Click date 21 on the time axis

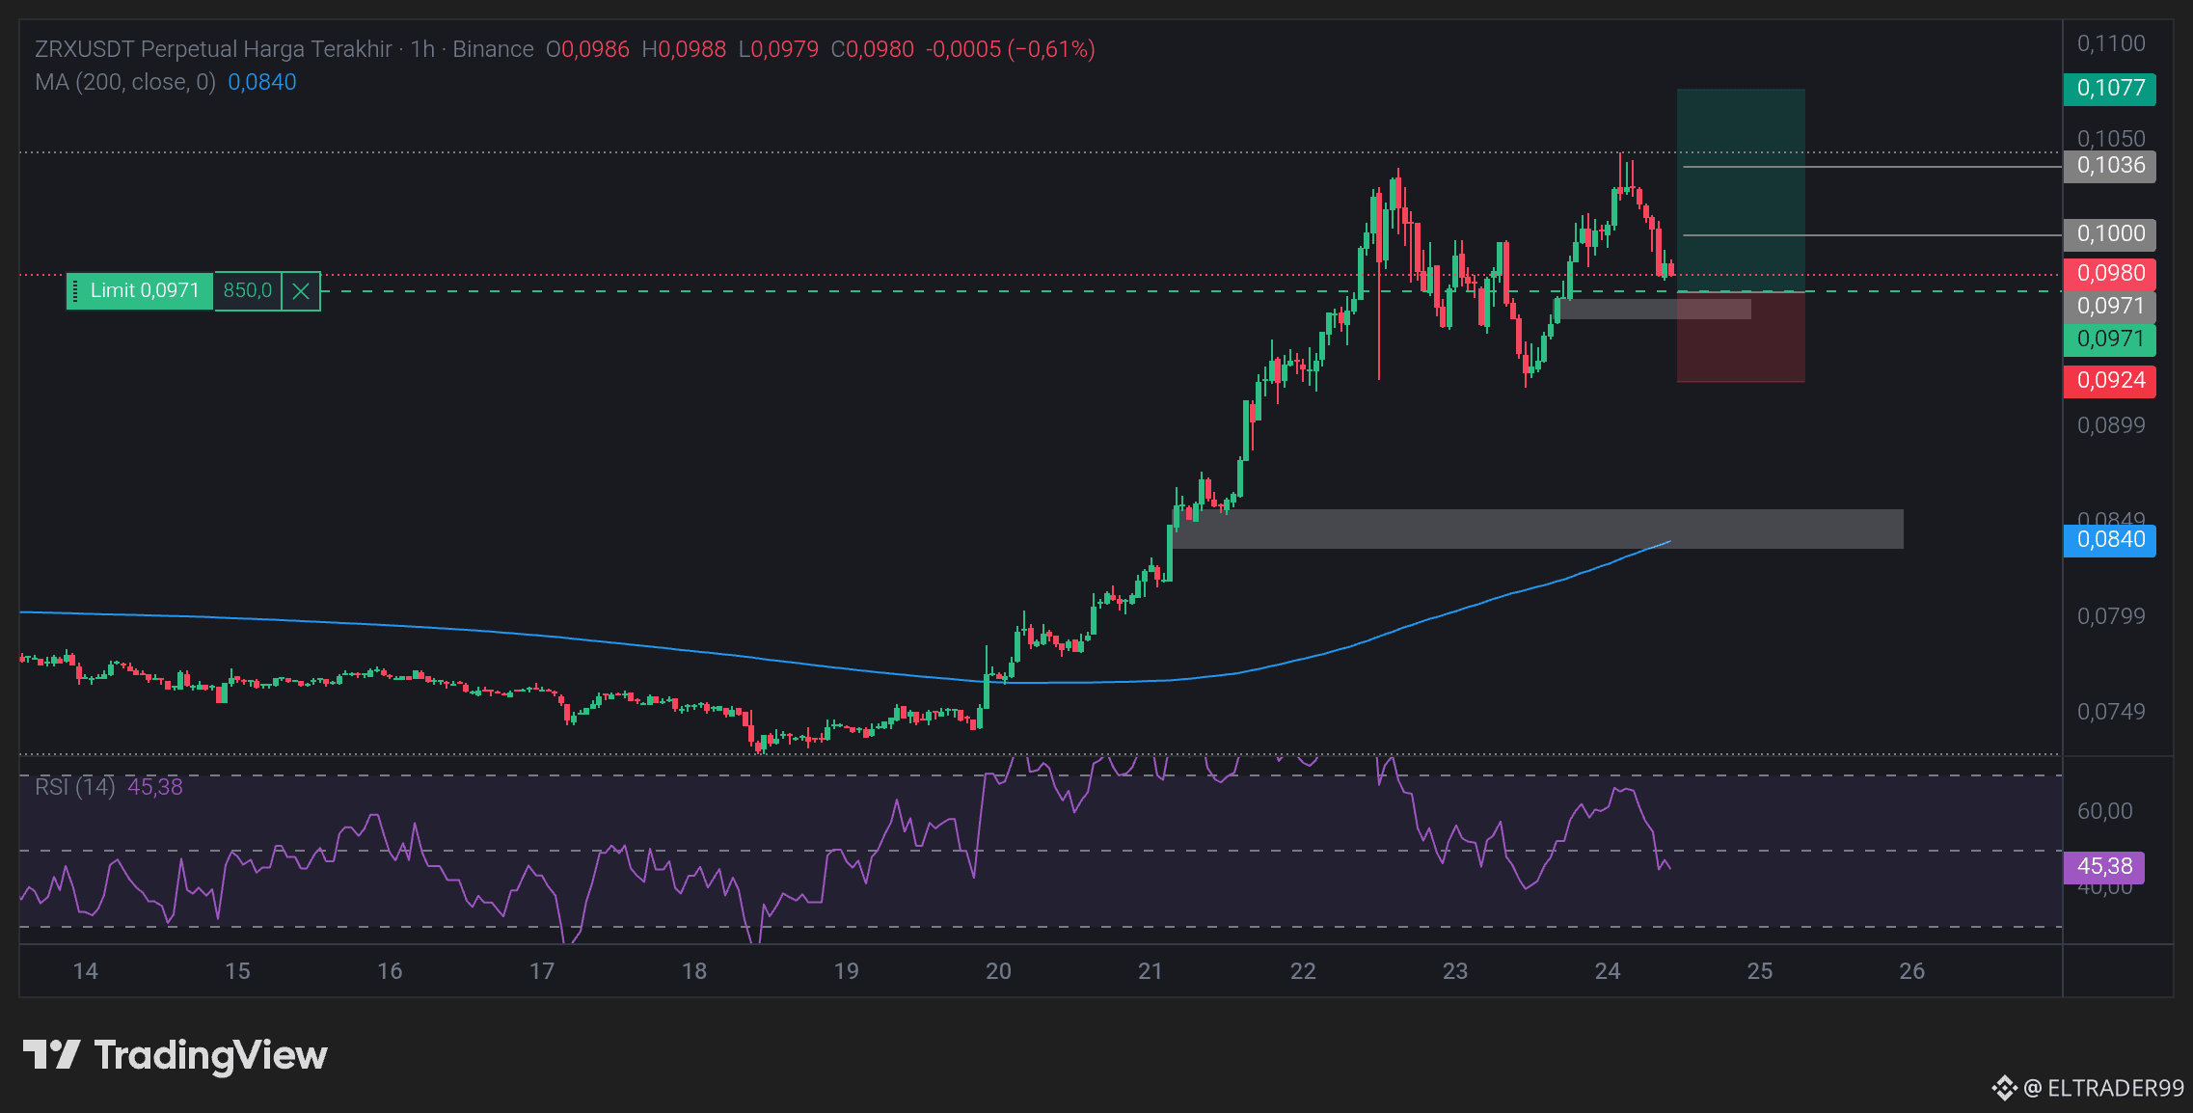[x=1151, y=971]
